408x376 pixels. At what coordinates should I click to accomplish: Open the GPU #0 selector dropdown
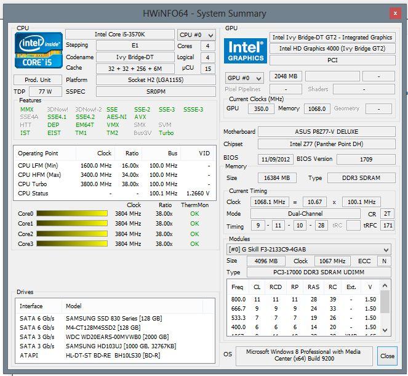pyautogui.click(x=244, y=78)
